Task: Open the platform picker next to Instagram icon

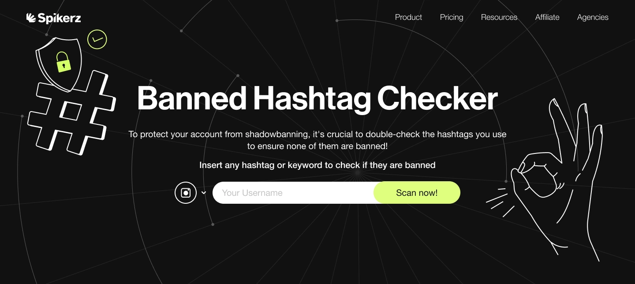Action: pos(204,193)
